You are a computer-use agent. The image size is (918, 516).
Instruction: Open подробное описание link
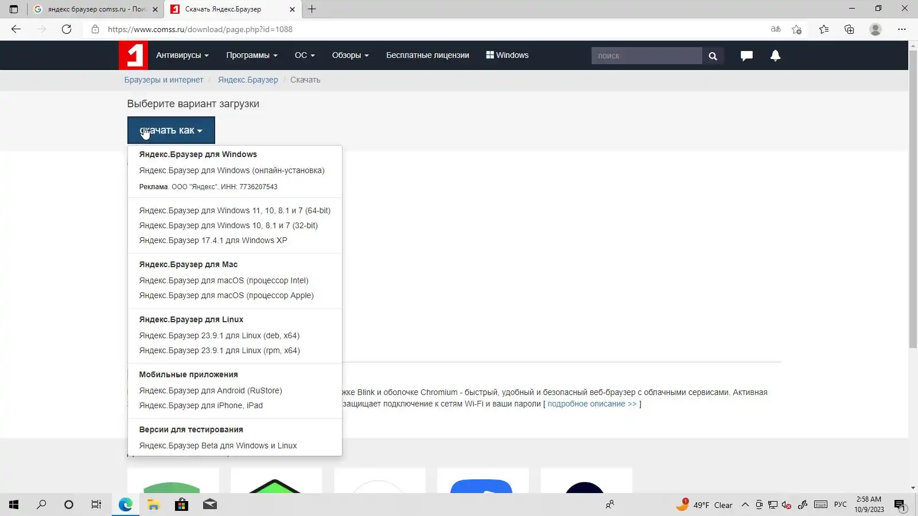click(592, 404)
